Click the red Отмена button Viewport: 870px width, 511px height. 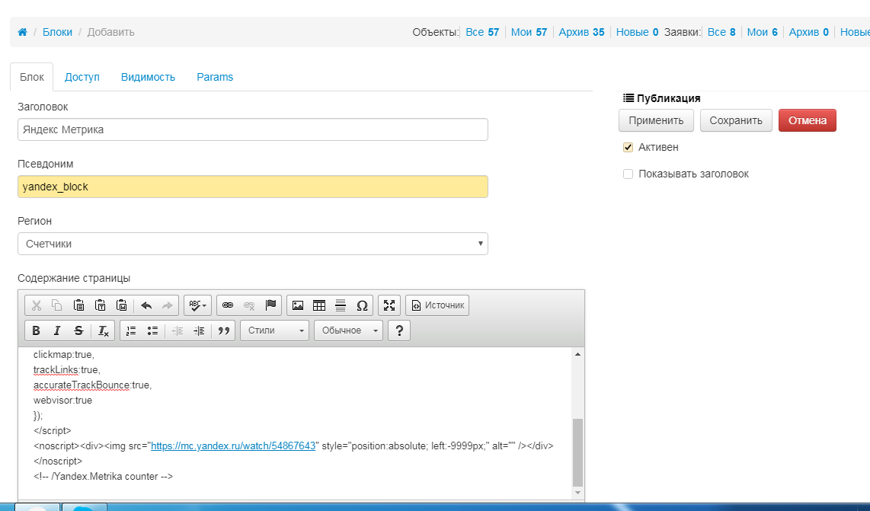pyautogui.click(x=807, y=120)
